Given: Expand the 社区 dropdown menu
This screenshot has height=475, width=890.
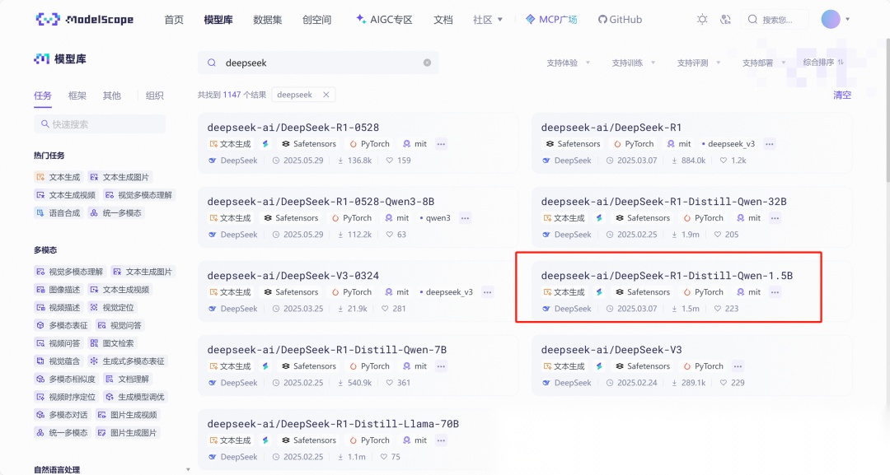Looking at the screenshot, I should coord(488,20).
